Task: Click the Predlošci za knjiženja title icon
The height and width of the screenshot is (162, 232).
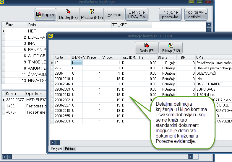Action: 2,2
